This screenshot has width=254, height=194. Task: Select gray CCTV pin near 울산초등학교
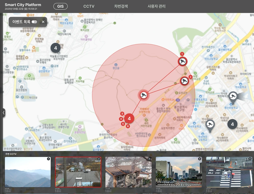point(233,98)
